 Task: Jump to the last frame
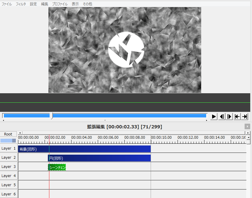pyautogui.click(x=244, y=116)
